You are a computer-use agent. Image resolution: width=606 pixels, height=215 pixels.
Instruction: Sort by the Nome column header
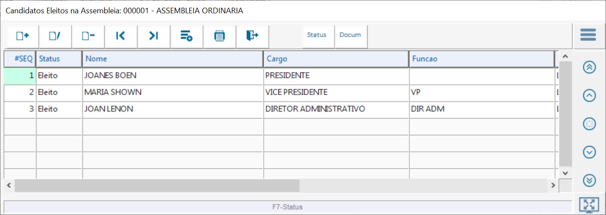coord(172,59)
